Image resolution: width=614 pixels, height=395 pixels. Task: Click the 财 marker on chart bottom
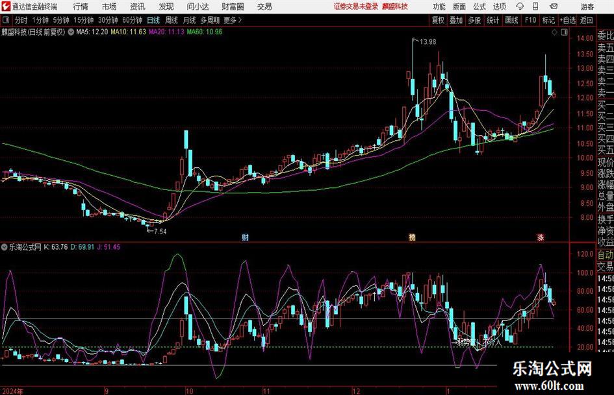click(x=245, y=237)
